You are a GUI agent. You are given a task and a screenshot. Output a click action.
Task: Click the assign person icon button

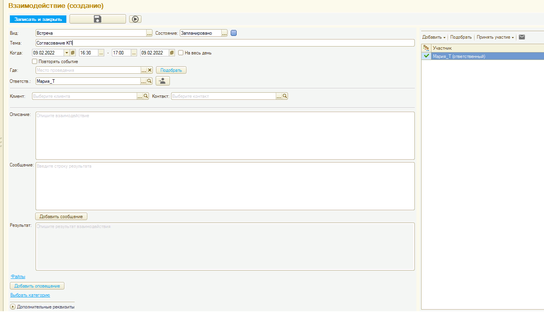point(163,81)
